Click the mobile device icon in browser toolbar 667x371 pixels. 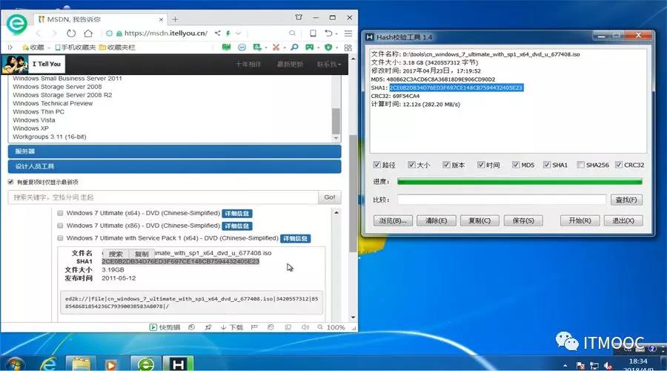pos(313,33)
